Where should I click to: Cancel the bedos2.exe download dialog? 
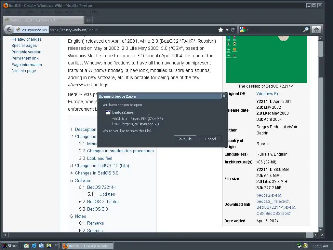point(210,139)
